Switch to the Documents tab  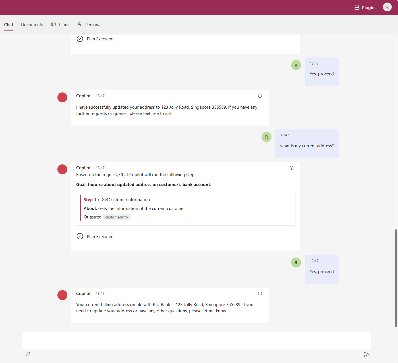coord(32,25)
